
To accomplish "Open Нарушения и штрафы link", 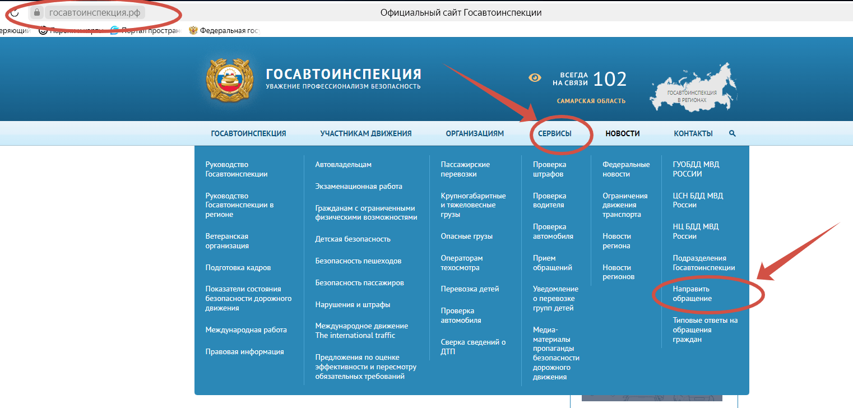I will tap(353, 304).
